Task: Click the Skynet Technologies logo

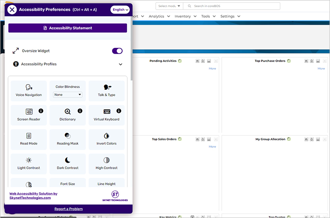Action: point(115,196)
